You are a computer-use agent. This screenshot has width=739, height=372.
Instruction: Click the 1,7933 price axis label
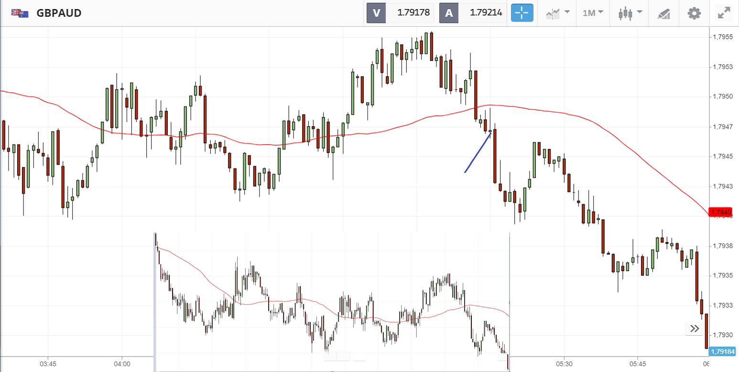tap(723, 305)
